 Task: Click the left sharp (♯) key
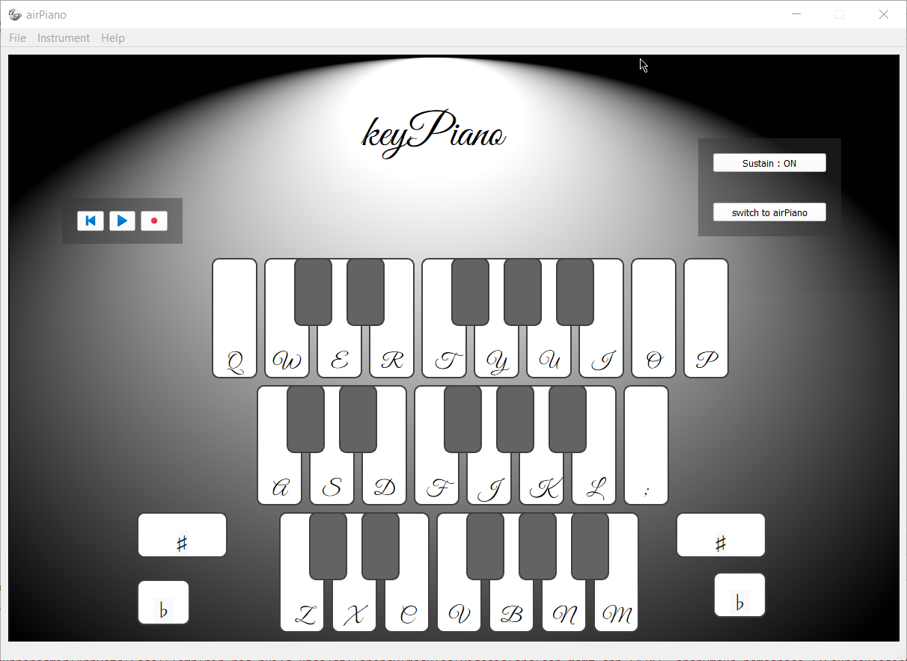click(182, 535)
